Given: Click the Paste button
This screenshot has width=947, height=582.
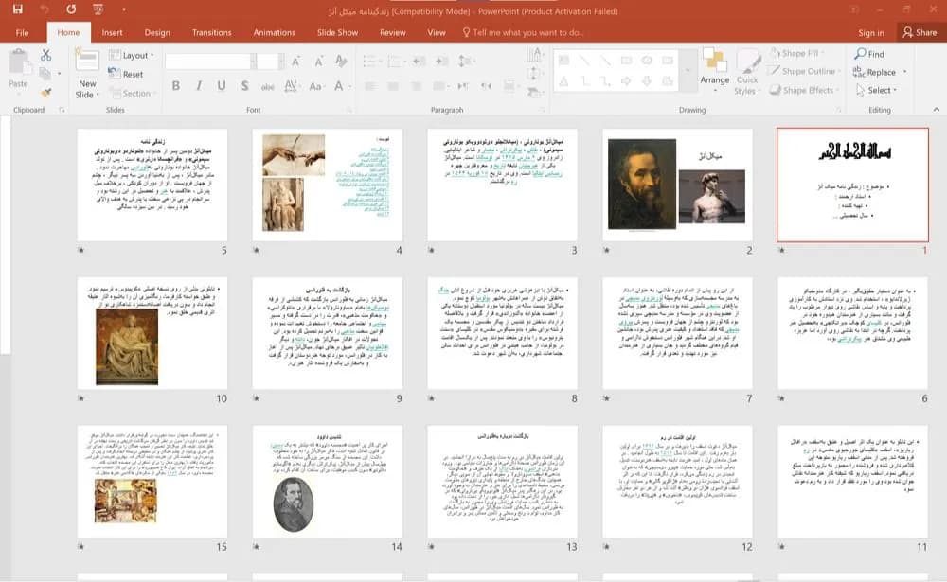Looking at the screenshot, I should pyautogui.click(x=18, y=69).
